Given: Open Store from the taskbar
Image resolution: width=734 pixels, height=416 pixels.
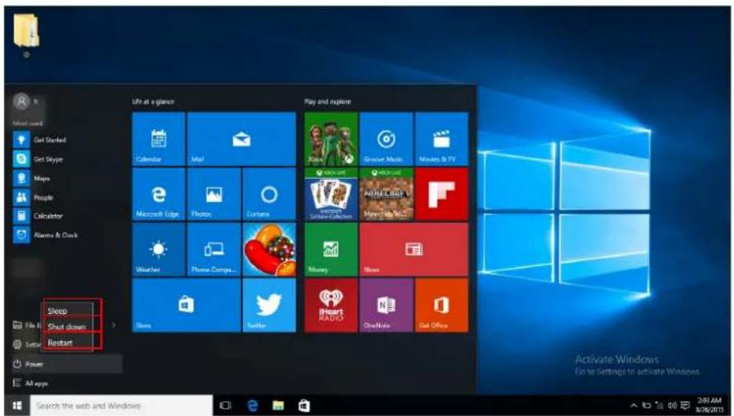Looking at the screenshot, I should pos(305,405).
